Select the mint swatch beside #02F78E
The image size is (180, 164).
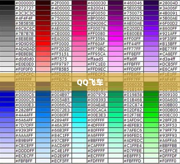point(116,115)
